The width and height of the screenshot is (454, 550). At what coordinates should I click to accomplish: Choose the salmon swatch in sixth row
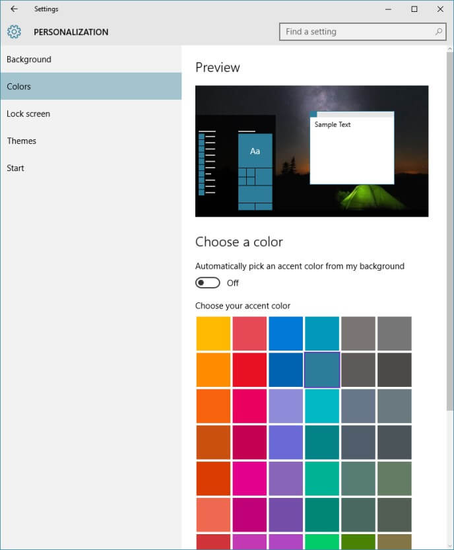(213, 515)
